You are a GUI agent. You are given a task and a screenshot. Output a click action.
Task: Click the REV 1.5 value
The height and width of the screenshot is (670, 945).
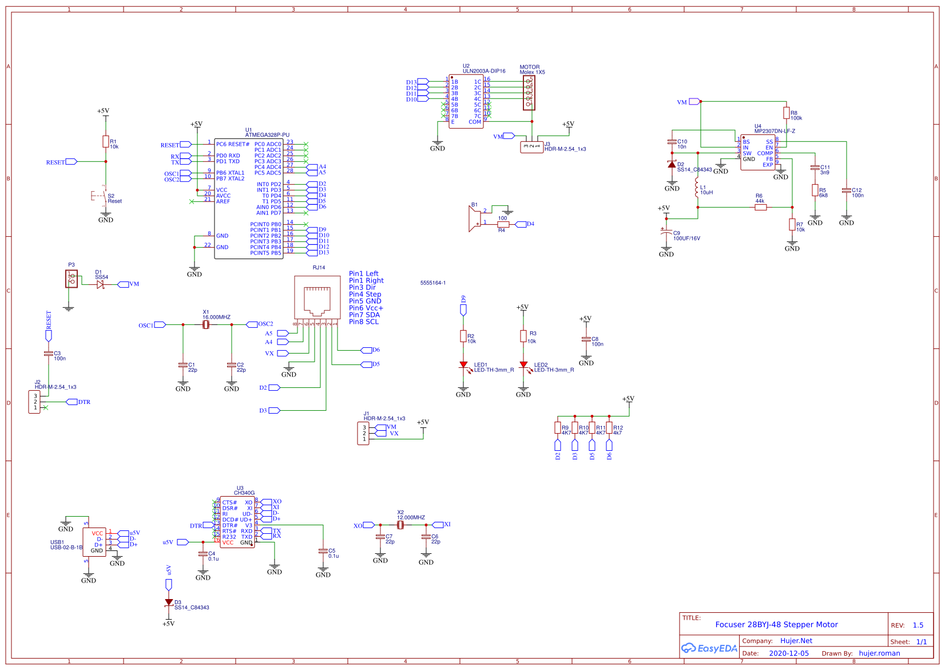[917, 624]
